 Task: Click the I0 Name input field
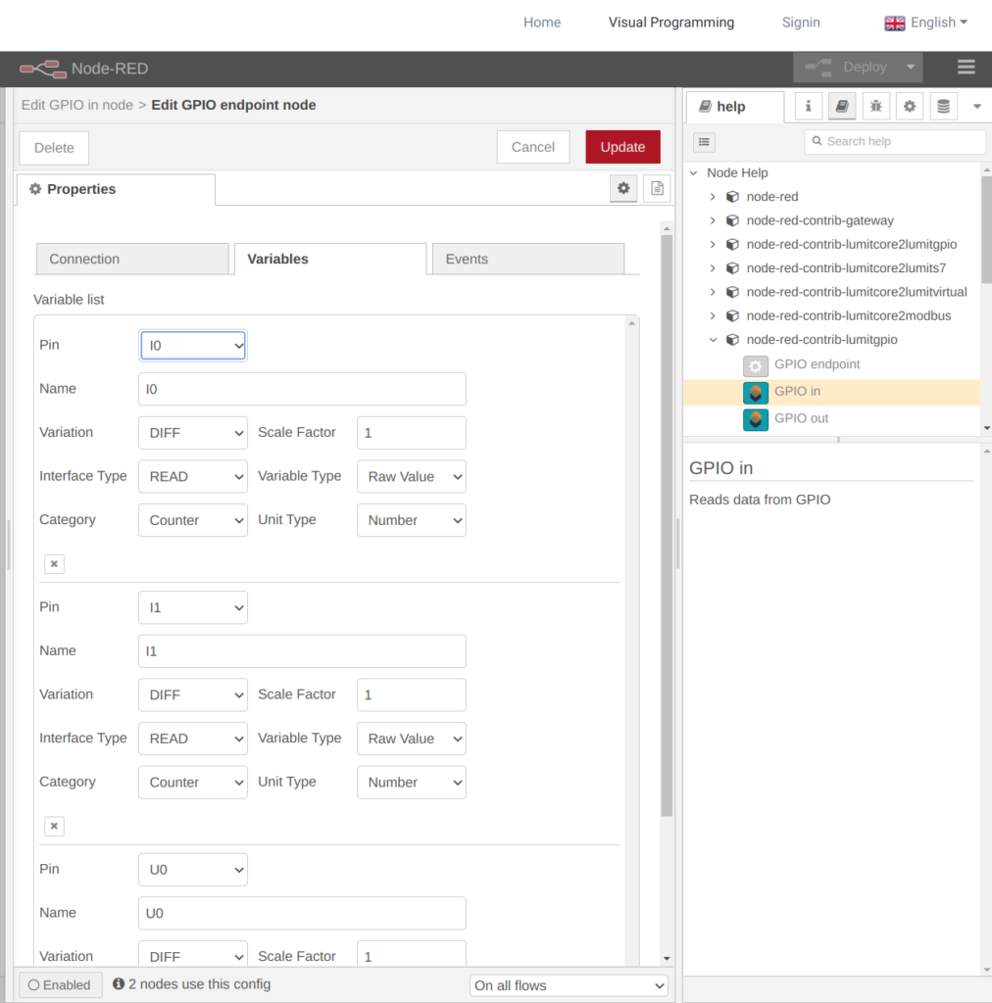click(302, 389)
